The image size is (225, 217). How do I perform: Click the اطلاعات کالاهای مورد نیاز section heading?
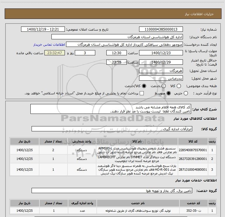pos(195,119)
